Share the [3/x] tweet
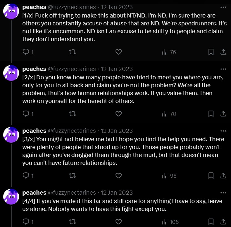Screen dimensions: 231x227 coord(223,176)
